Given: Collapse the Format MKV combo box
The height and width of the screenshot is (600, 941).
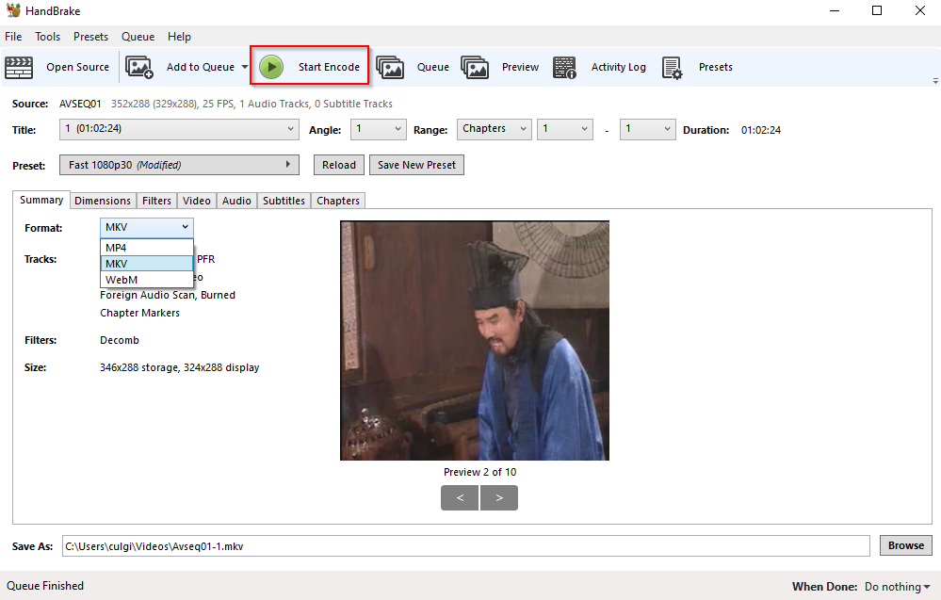Looking at the screenshot, I should pyautogui.click(x=146, y=227).
